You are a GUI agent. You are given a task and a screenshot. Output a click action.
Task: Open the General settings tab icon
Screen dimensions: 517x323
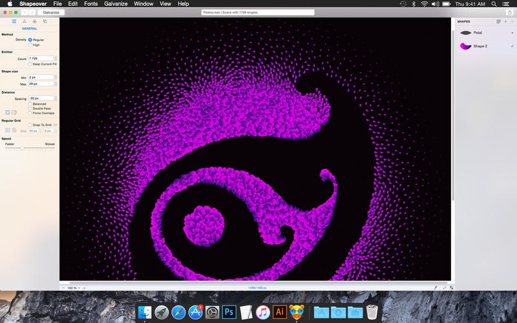14,21
